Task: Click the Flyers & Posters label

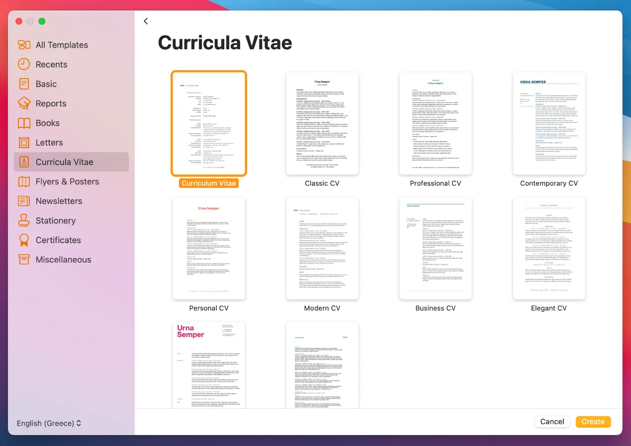Action: (x=67, y=181)
